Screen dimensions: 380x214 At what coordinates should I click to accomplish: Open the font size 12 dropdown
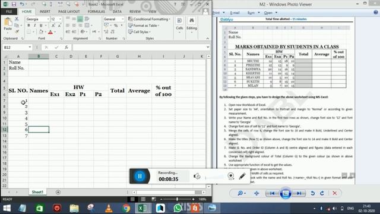click(x=60, y=19)
